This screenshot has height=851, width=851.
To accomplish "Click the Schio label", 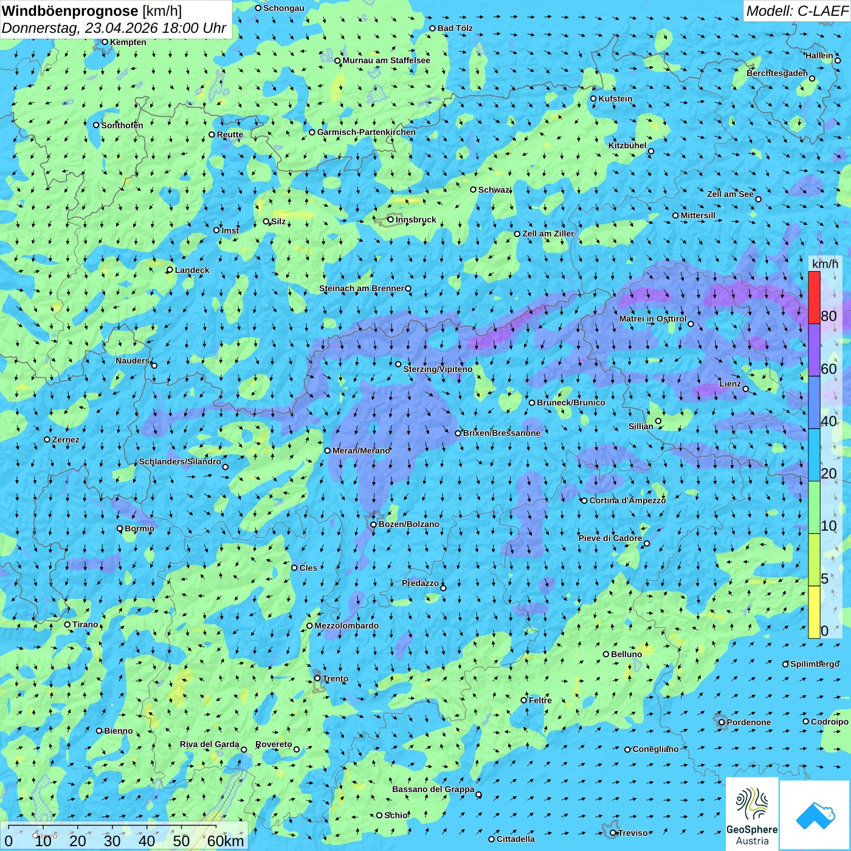I will pos(396,815).
